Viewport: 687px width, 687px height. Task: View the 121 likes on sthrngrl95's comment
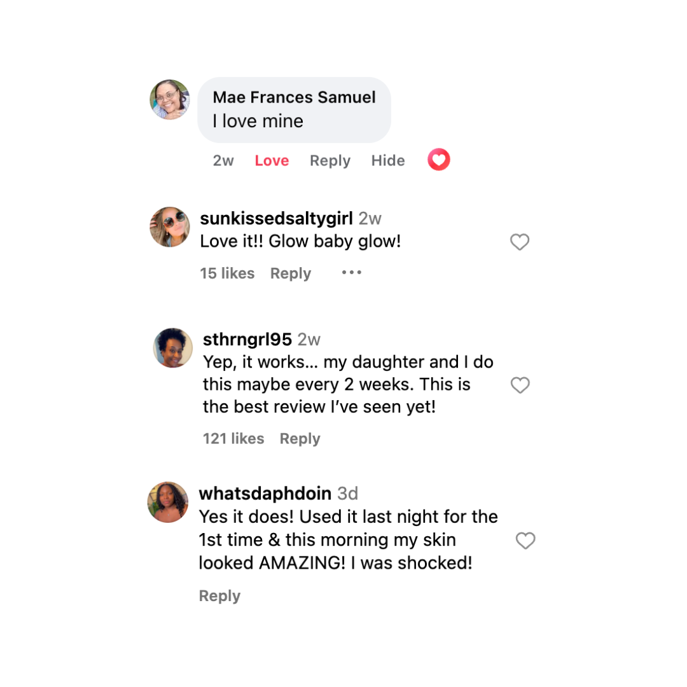pos(233,439)
